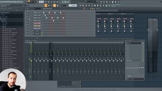Open the Piano roll view icon
The image size is (162, 91).
click(x=83, y=6)
